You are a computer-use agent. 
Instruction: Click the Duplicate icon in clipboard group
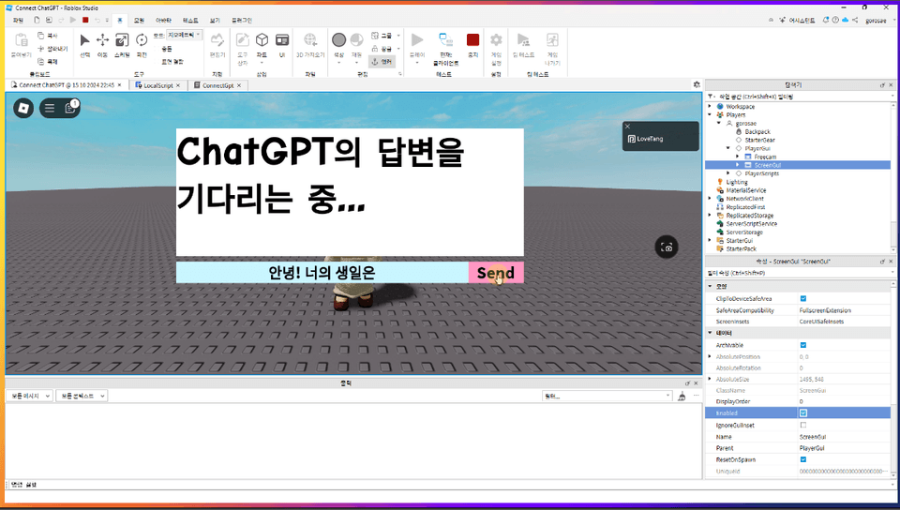40,61
